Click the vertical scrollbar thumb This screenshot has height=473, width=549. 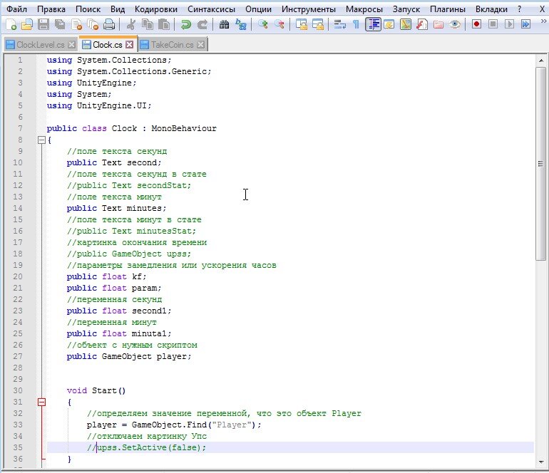click(x=541, y=164)
